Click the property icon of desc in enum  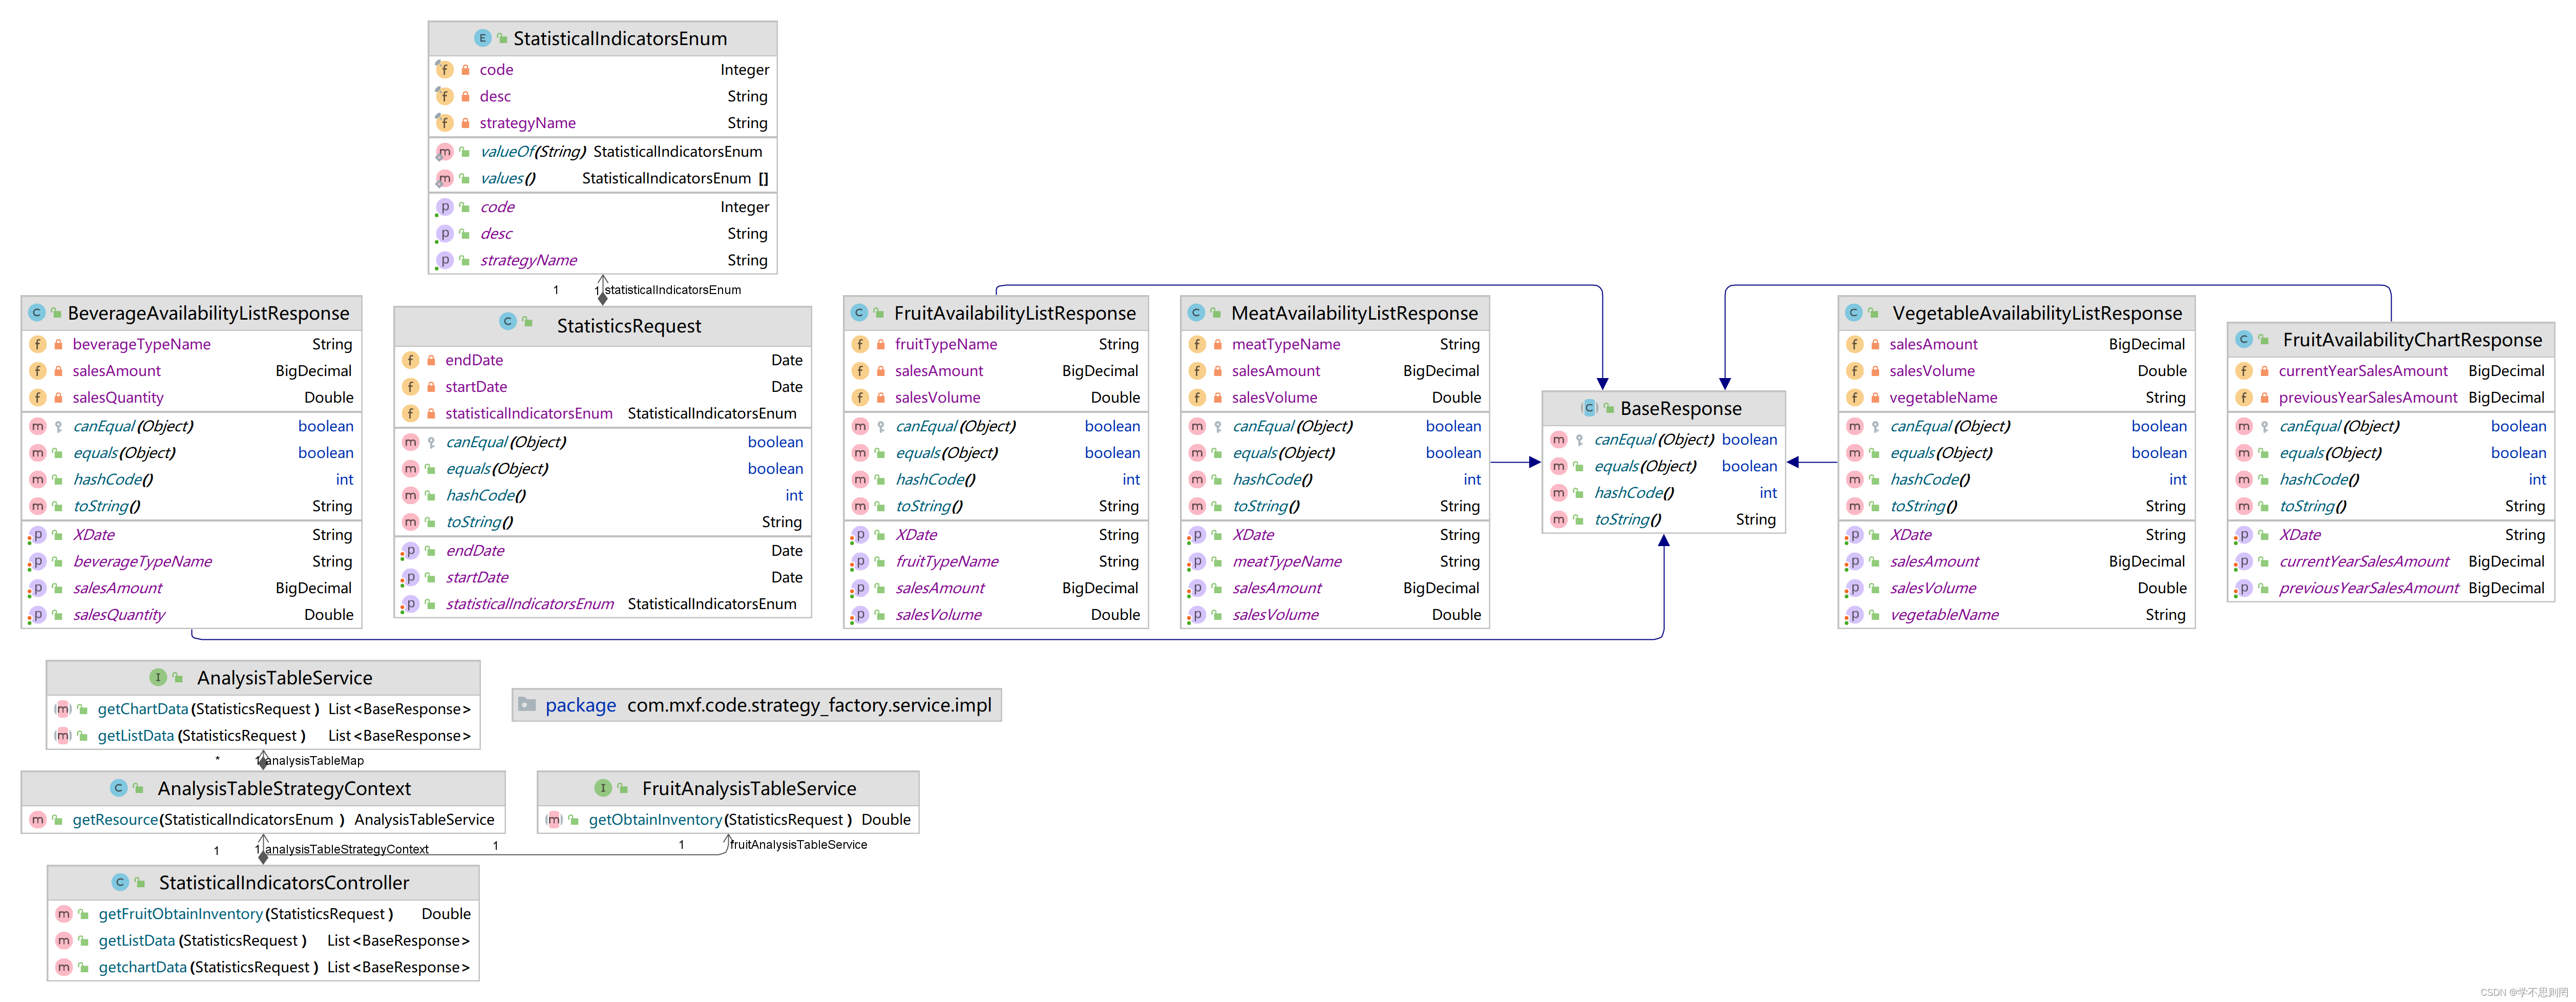tap(444, 234)
